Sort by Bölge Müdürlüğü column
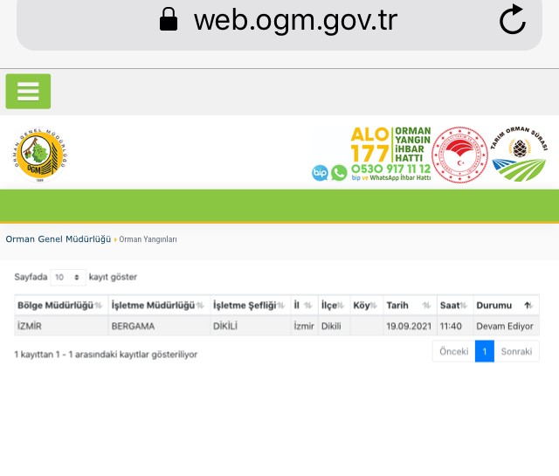The height and width of the screenshot is (476, 559). (59, 305)
